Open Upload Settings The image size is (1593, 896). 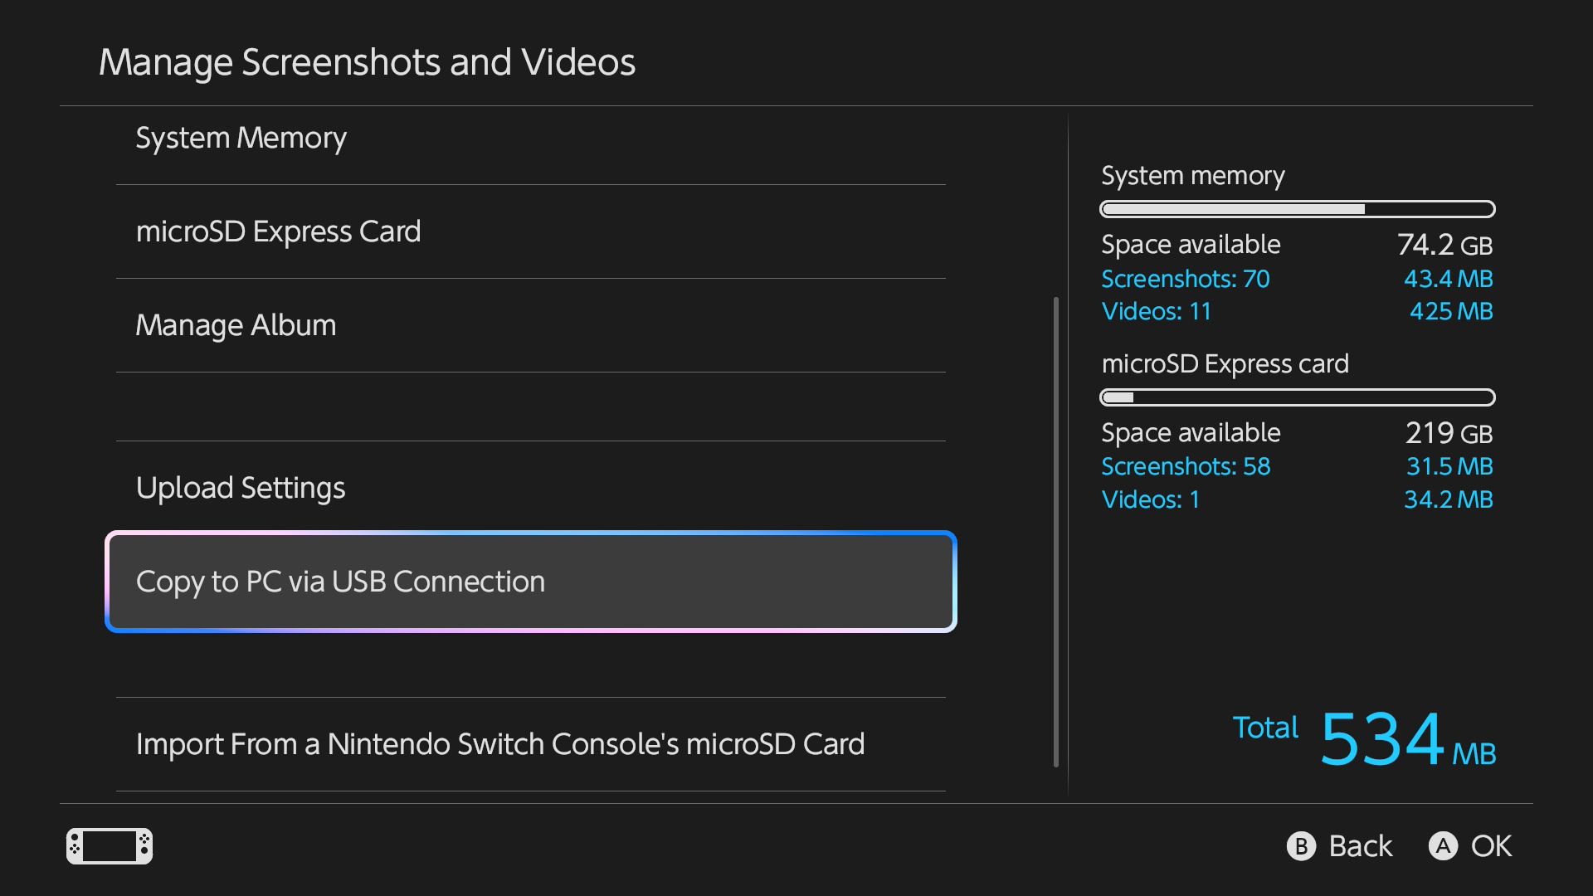[x=241, y=488]
